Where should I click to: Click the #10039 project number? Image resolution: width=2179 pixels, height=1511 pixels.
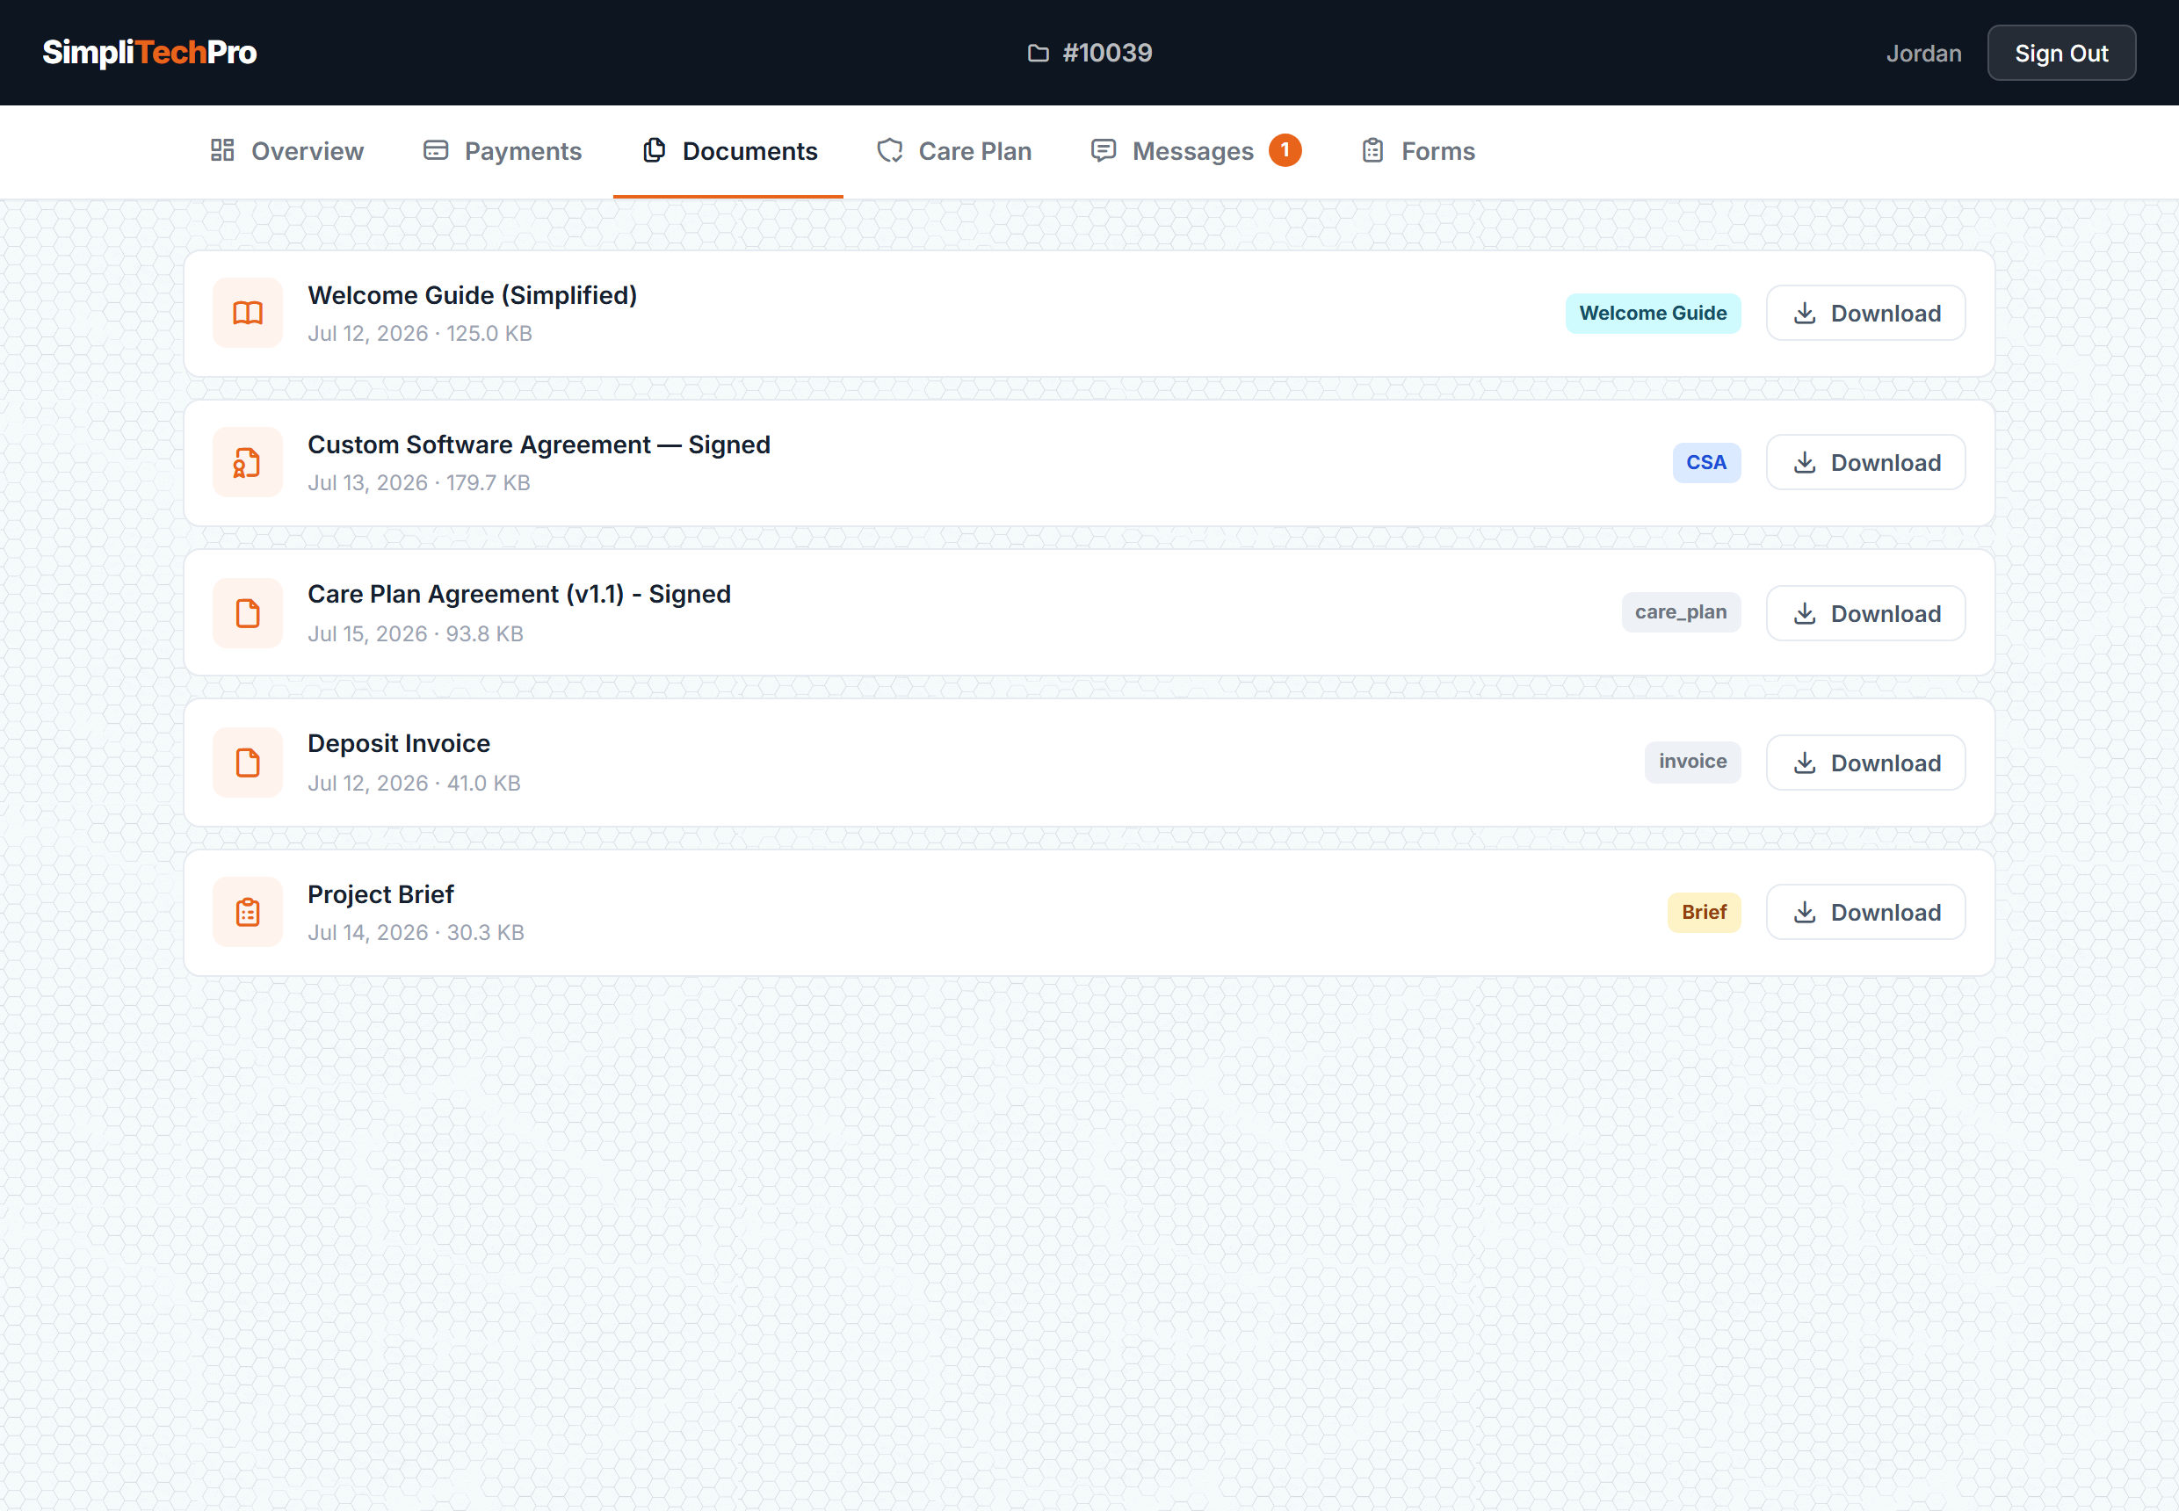pos(1107,53)
